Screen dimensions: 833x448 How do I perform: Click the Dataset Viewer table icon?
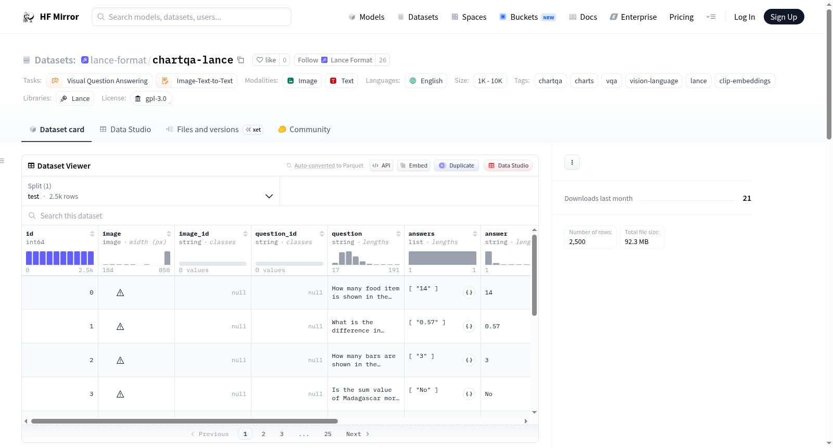[31, 166]
